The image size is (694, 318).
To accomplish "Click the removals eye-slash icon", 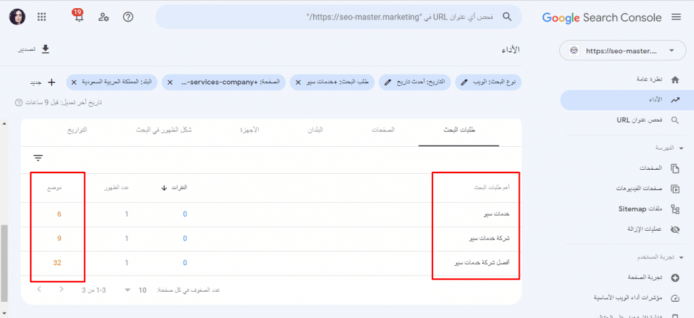I will click(x=675, y=229).
